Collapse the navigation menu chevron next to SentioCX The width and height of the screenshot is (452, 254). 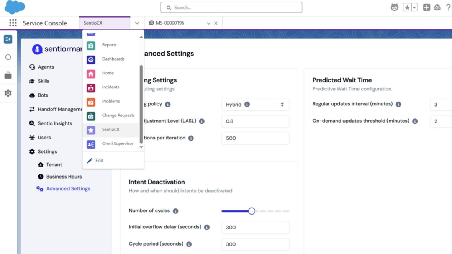[137, 23]
